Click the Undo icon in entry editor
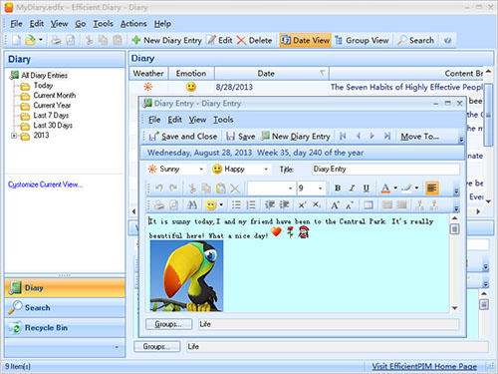 coord(158,188)
